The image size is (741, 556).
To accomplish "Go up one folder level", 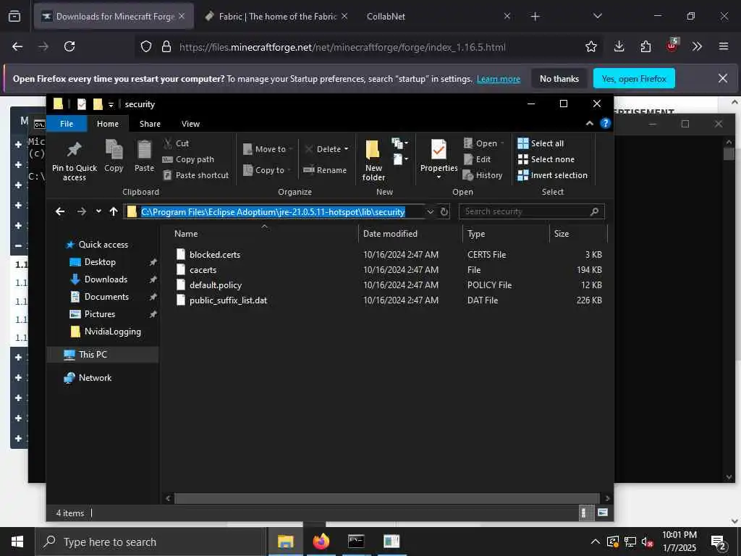I will 114,211.
